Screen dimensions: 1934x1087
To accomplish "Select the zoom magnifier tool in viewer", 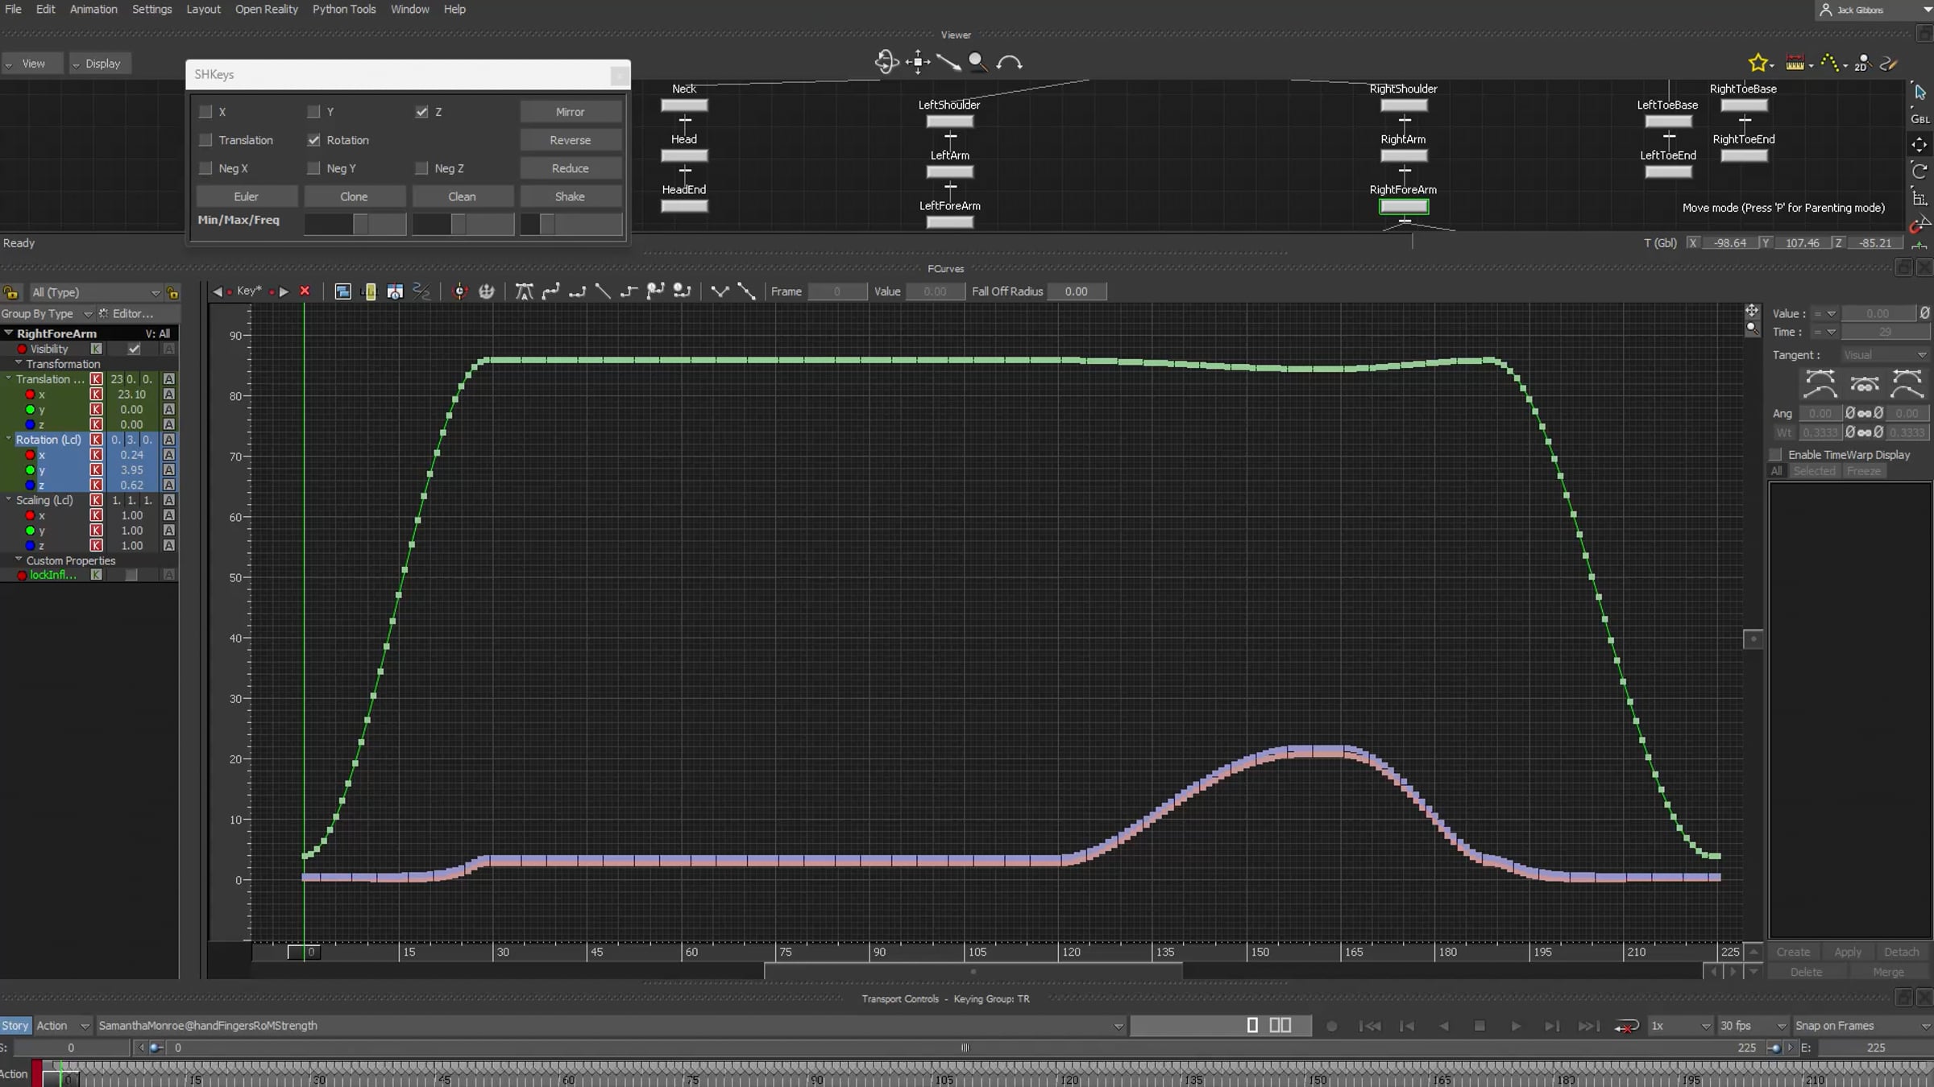I will (977, 62).
